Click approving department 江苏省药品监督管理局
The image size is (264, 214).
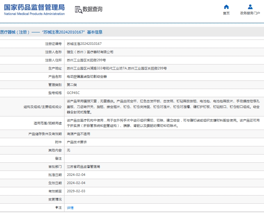pos(83,167)
